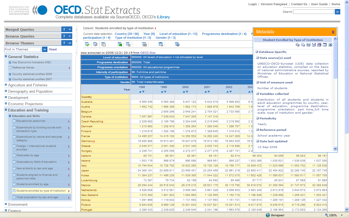Screen dimensions: 349x218
Task: Open the bar chart toolbar icon
Action: point(145,44)
